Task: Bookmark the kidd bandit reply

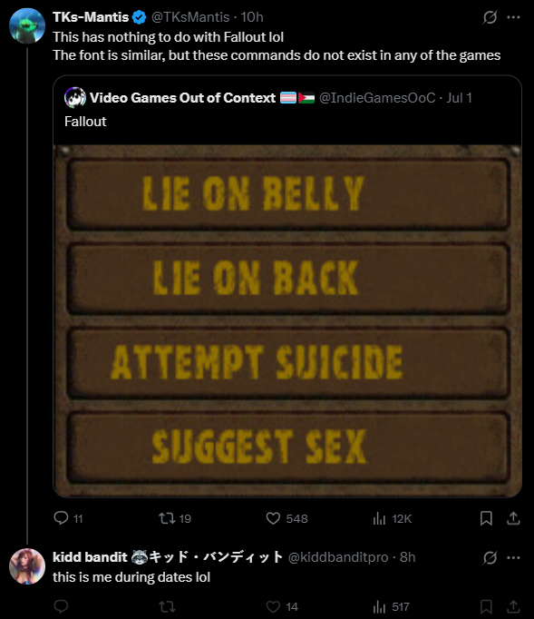Action: [486, 606]
